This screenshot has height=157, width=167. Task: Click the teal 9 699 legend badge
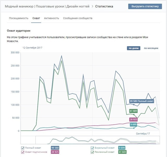coord(121,148)
